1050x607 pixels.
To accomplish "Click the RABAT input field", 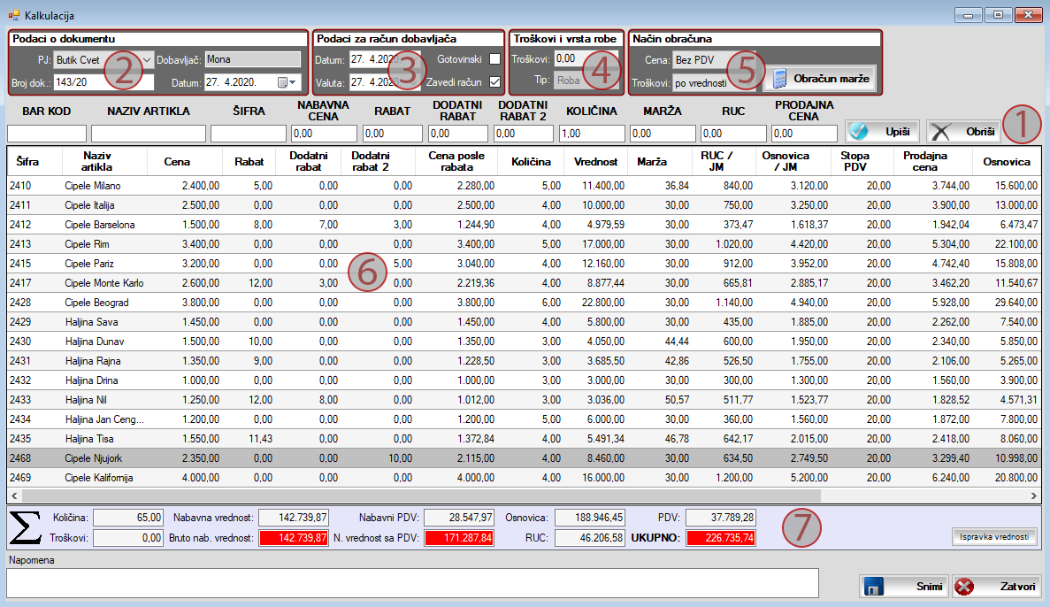I will click(x=393, y=134).
